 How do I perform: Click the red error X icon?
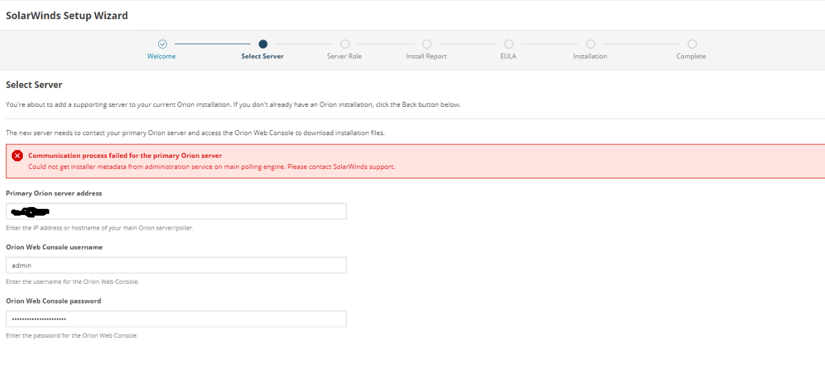(x=17, y=155)
